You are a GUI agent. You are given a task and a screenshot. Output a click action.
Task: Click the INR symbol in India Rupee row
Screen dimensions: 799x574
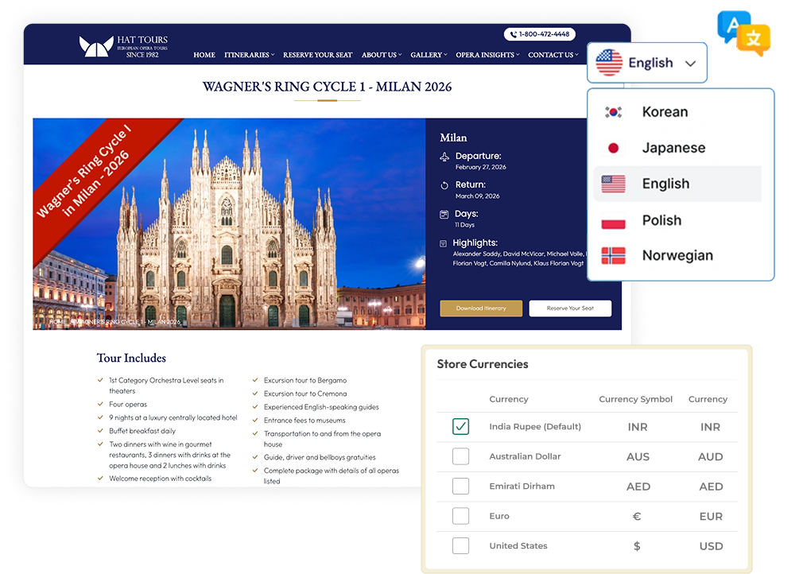[638, 427]
